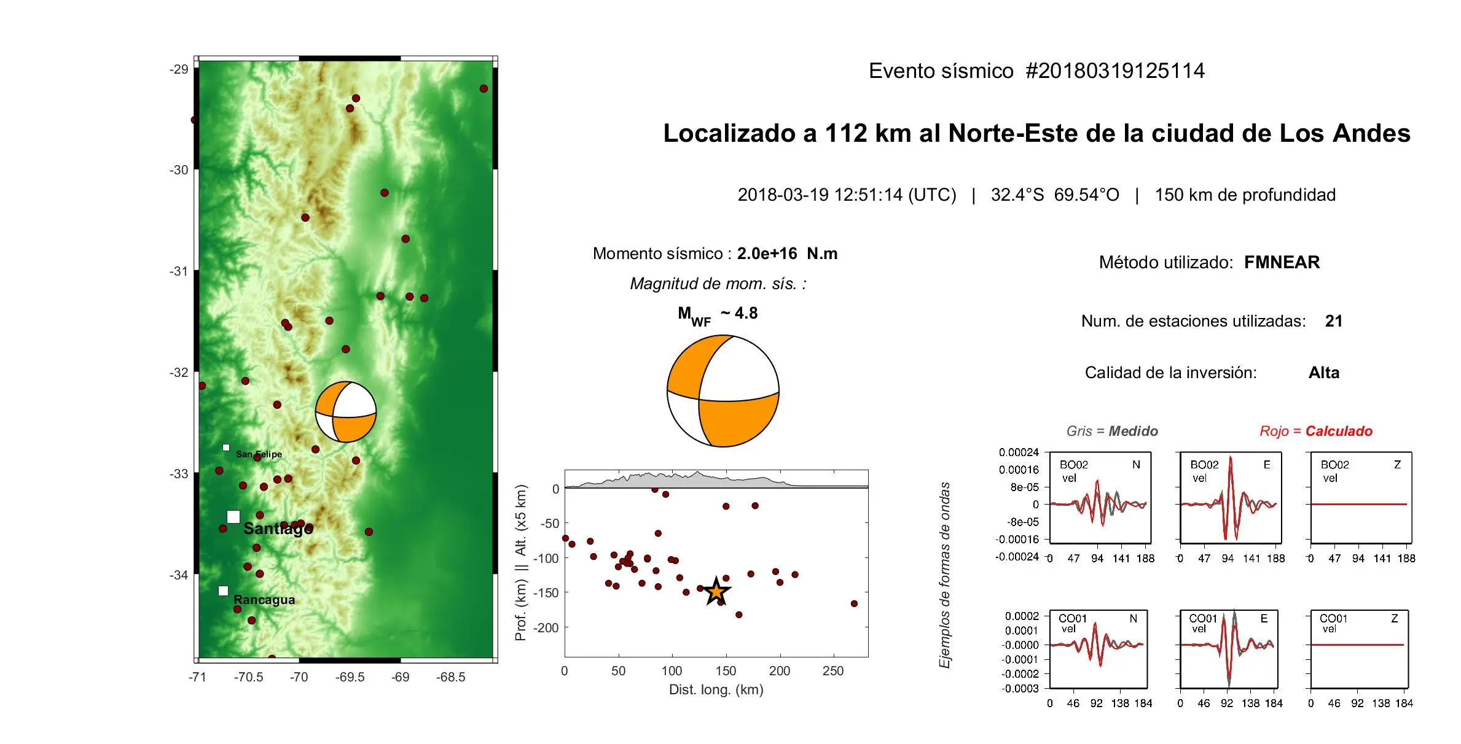
Task: Click the small beachball on the topographic map
Action: 346,412
